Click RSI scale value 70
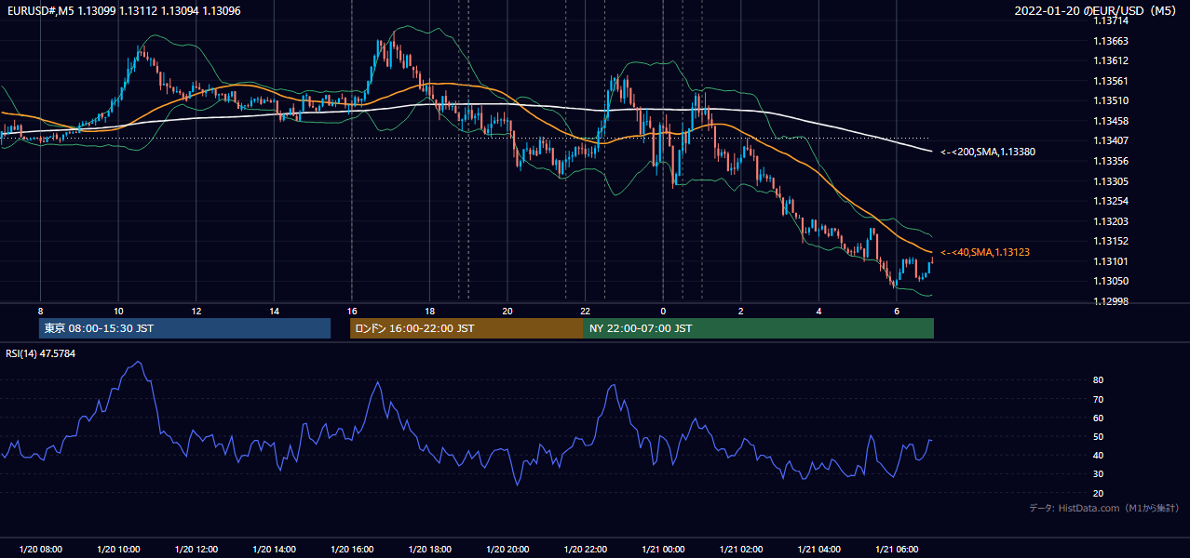The image size is (1190, 558). coord(1099,399)
